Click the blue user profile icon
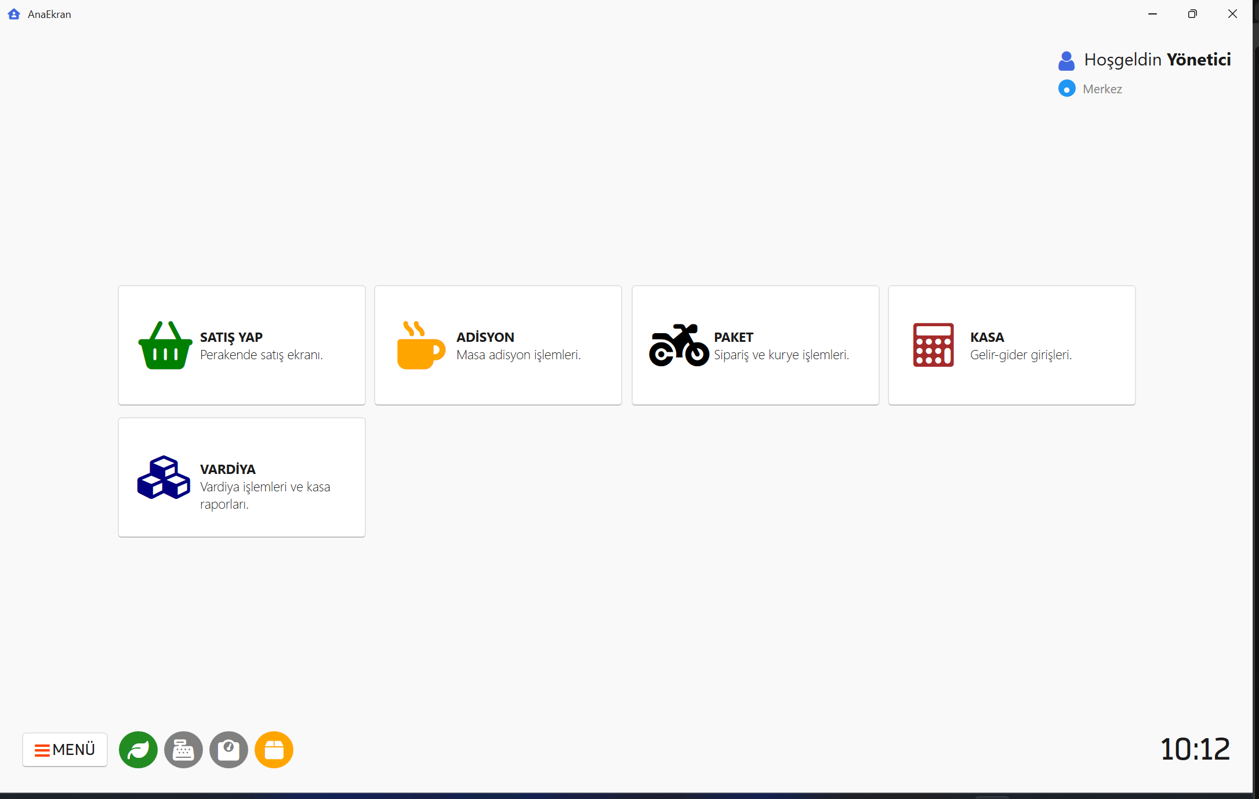 [x=1066, y=61]
